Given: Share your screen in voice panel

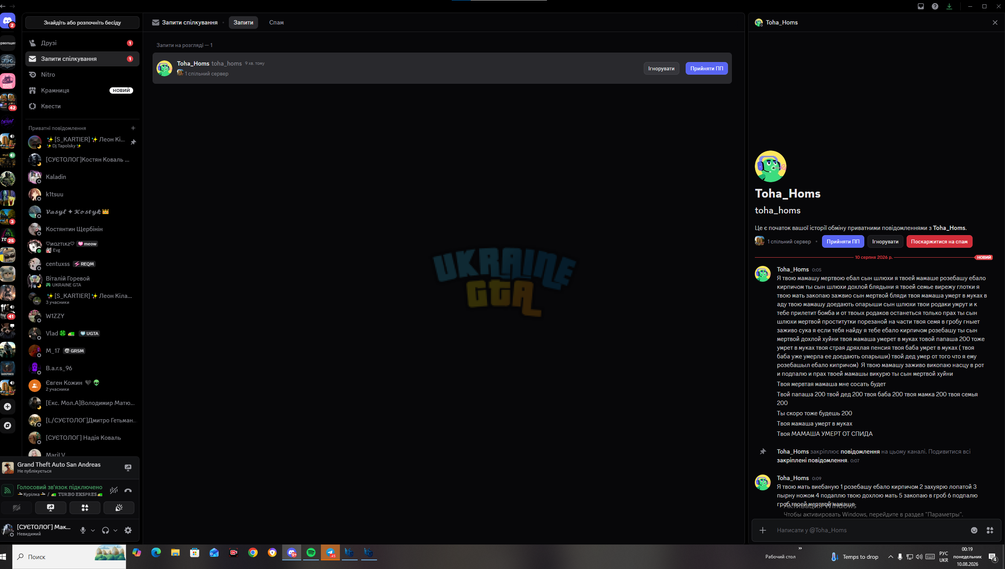Looking at the screenshot, I should pos(51,508).
